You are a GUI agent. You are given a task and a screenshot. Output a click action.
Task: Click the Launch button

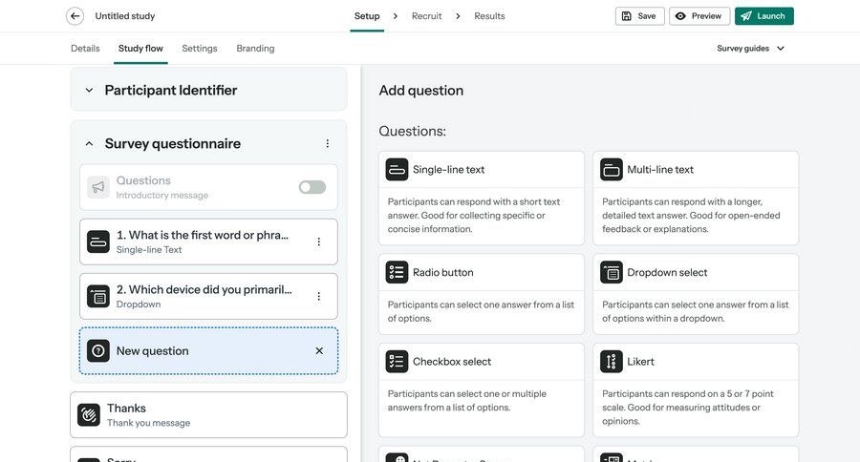click(x=763, y=16)
